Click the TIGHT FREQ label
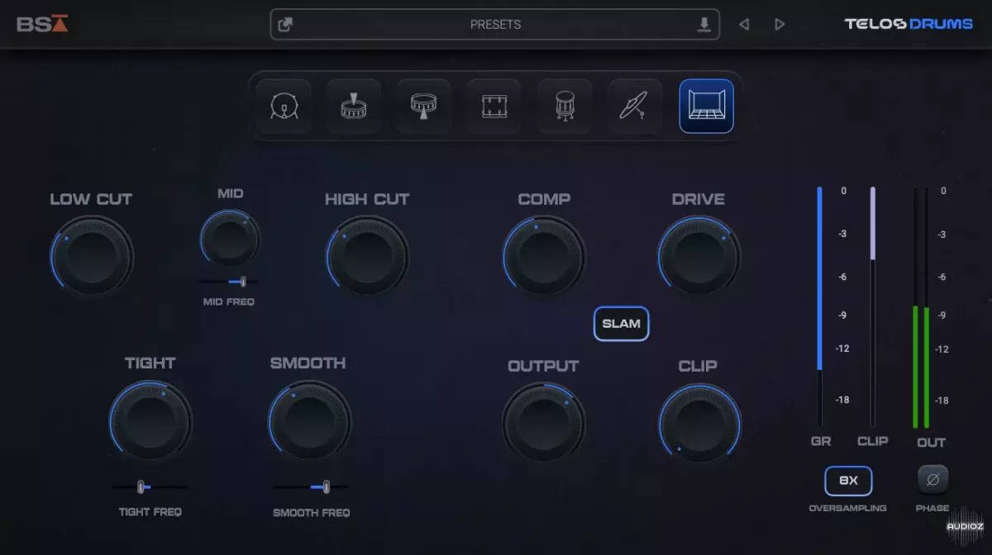The width and height of the screenshot is (992, 555). [x=150, y=512]
